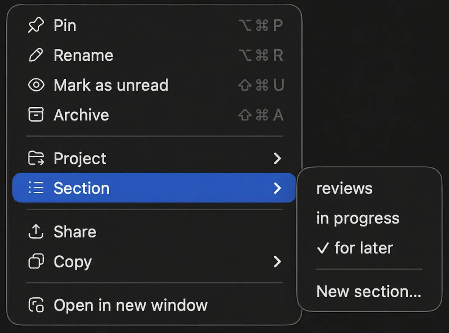Click the list icon beside Section
Screen dimensions: 449x333
[36, 188]
